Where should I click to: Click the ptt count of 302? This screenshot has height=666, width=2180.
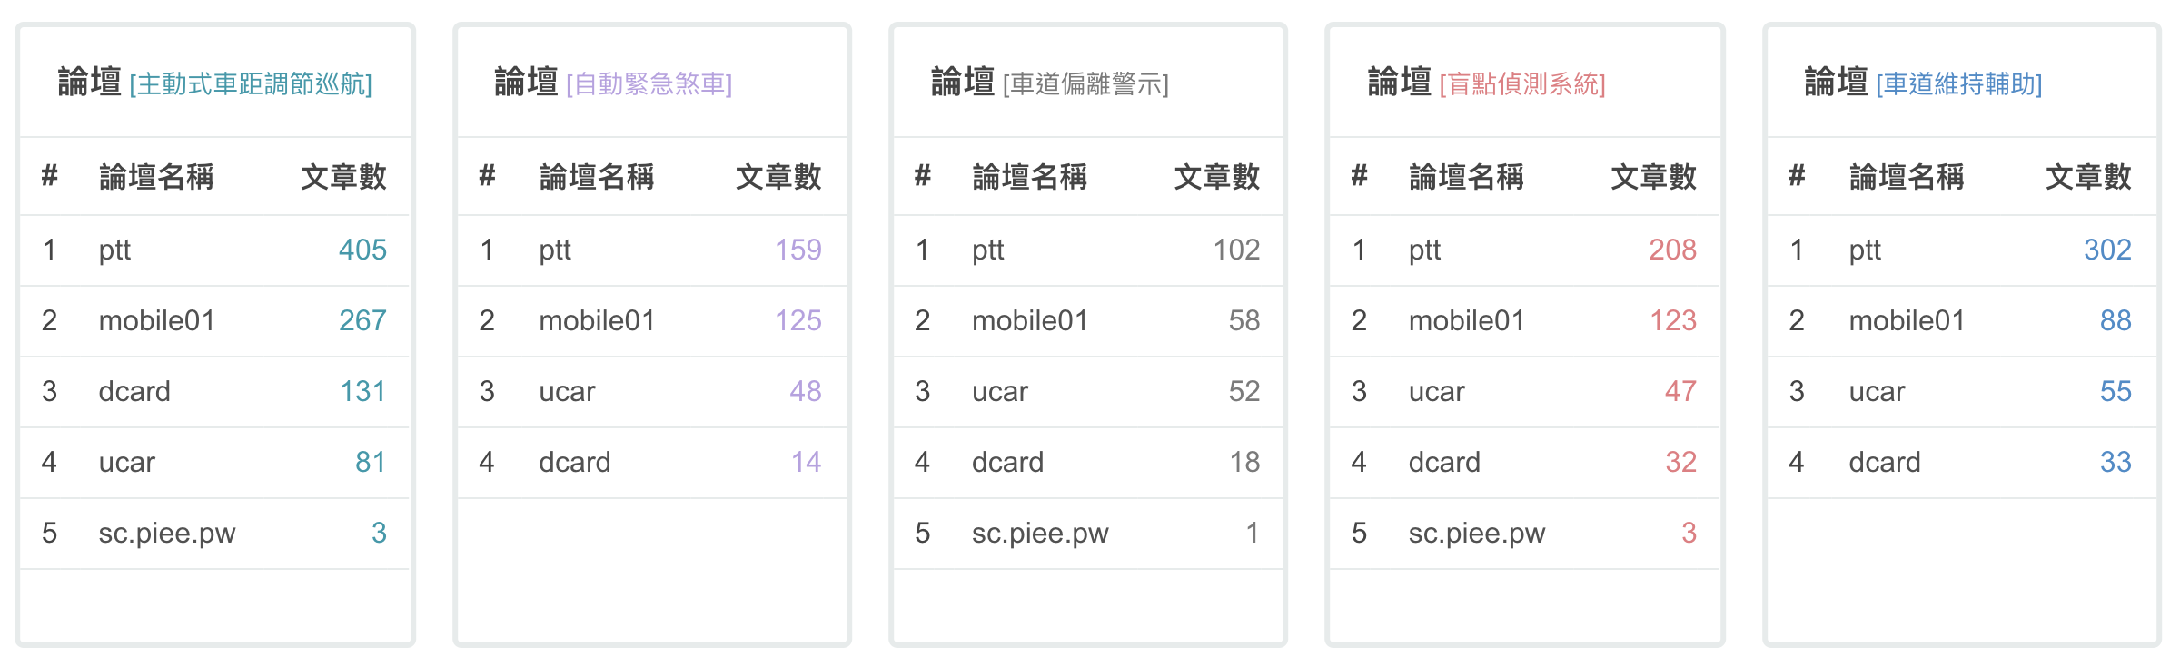coord(2107,250)
